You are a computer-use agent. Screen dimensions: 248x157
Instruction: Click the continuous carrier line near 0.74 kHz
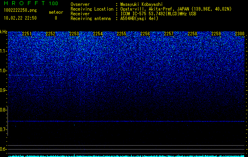coord(126,121)
